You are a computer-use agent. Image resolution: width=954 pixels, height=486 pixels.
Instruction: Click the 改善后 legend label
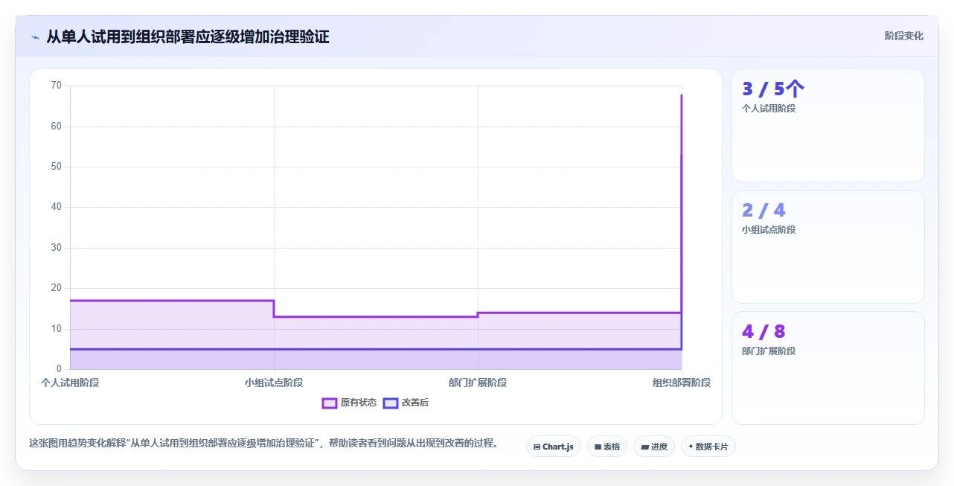click(x=415, y=403)
